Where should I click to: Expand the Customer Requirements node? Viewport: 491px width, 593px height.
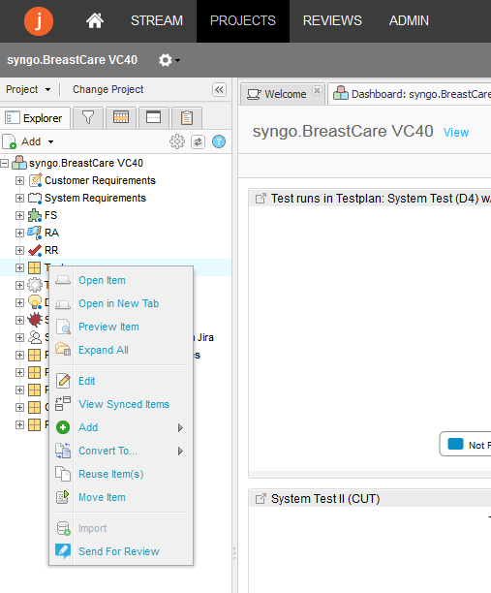[x=19, y=181]
